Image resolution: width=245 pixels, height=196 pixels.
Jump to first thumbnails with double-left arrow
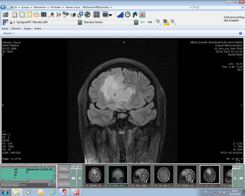[x=73, y=178]
